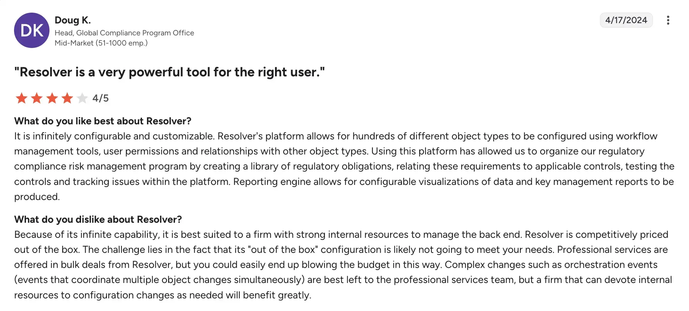Click the 4/5 rating label

[100, 98]
